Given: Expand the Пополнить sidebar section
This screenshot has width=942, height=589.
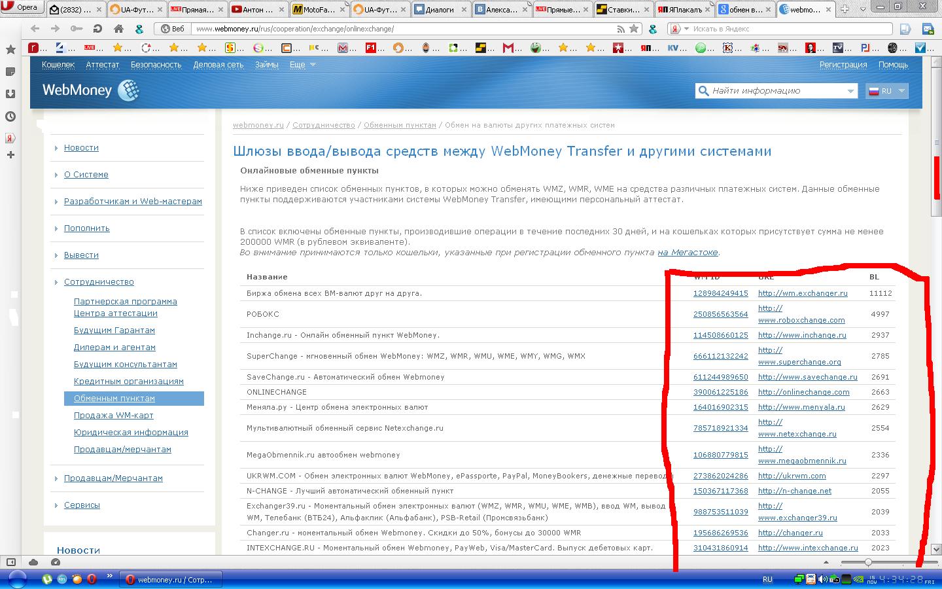Looking at the screenshot, I should click(x=87, y=228).
